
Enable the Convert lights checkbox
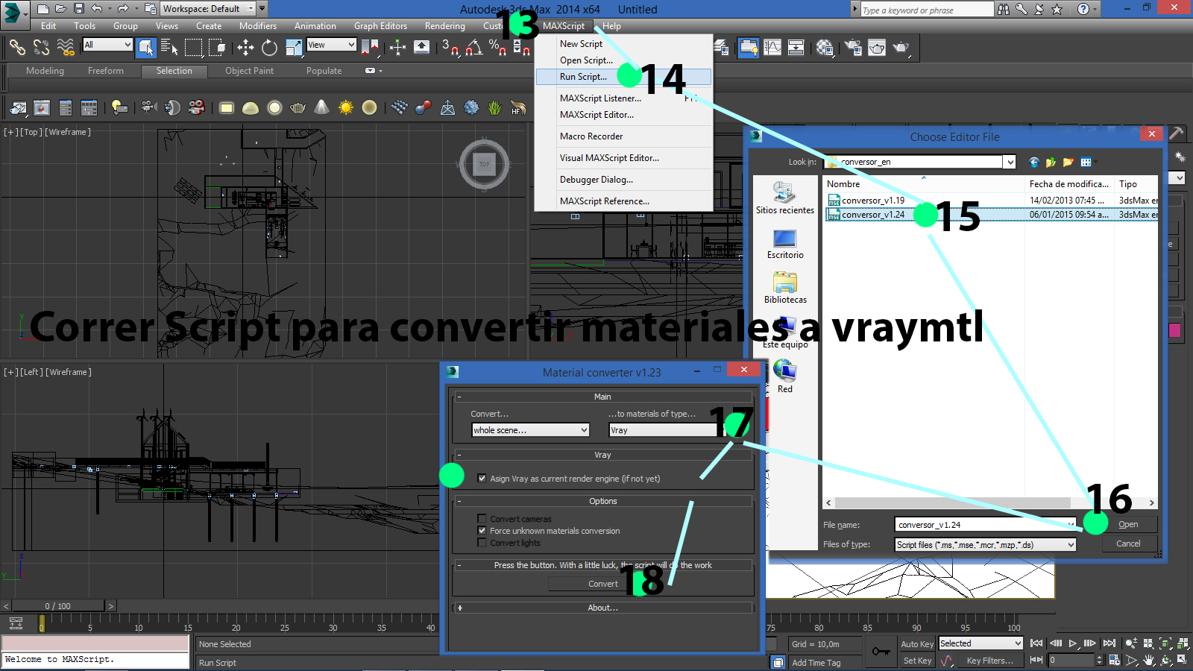point(482,543)
